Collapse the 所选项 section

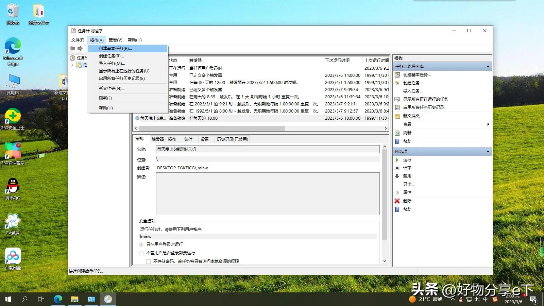pyautogui.click(x=488, y=151)
